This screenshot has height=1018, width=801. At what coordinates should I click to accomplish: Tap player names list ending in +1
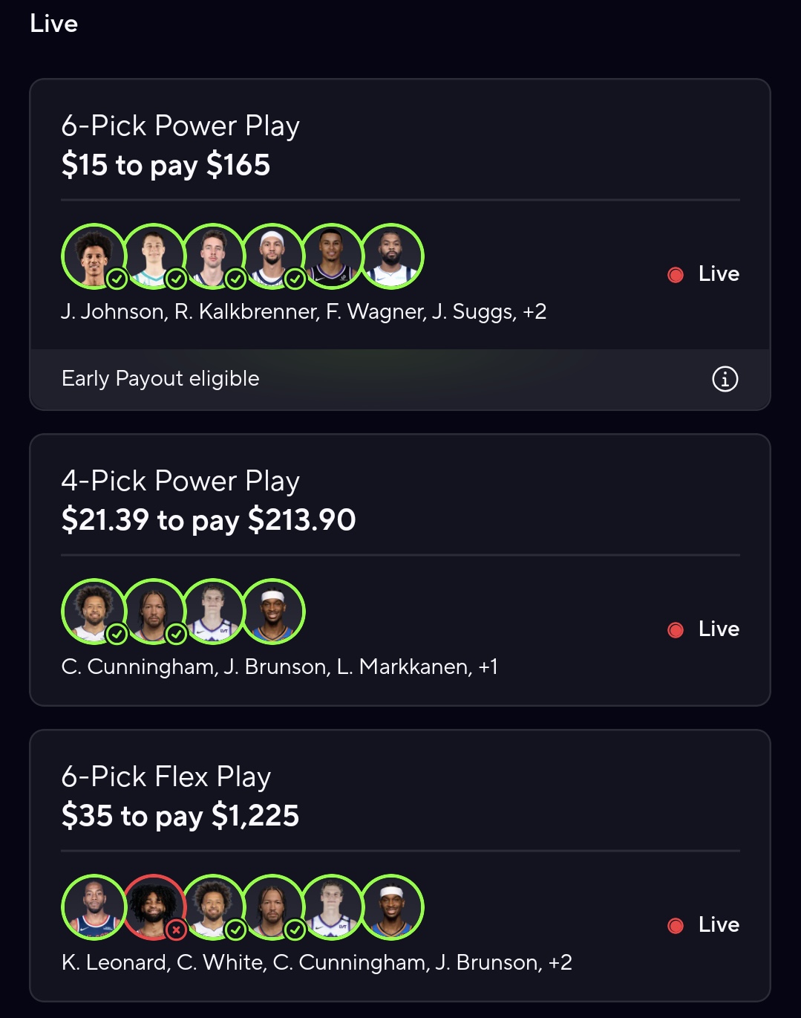click(x=279, y=667)
